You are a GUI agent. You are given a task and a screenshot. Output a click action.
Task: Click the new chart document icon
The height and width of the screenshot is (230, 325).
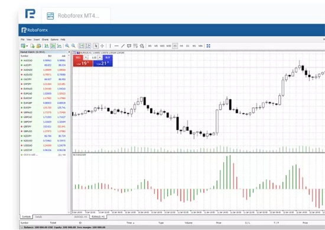click(32, 46)
